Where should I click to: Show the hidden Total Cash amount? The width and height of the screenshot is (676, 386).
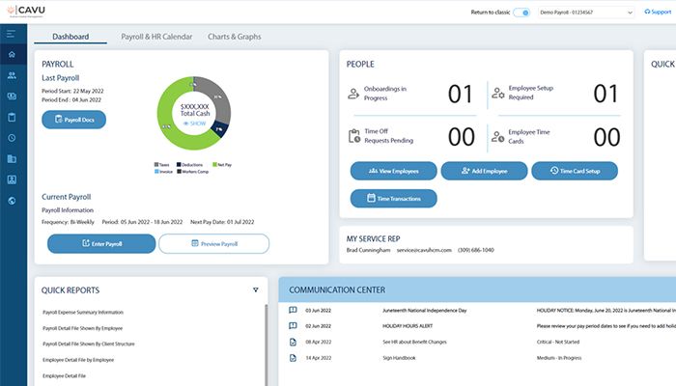pyautogui.click(x=194, y=124)
